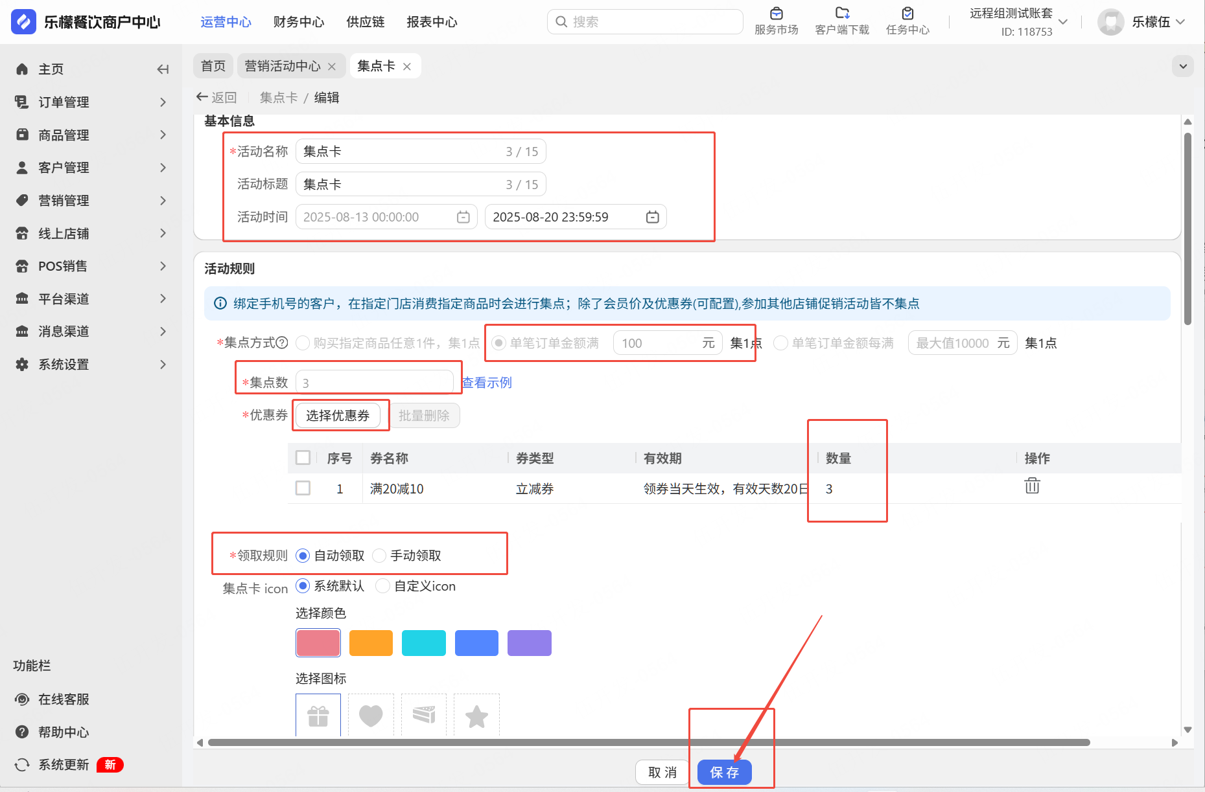The image size is (1205, 792).
Task: Open 在线客服 online support icon
Action: coord(22,699)
